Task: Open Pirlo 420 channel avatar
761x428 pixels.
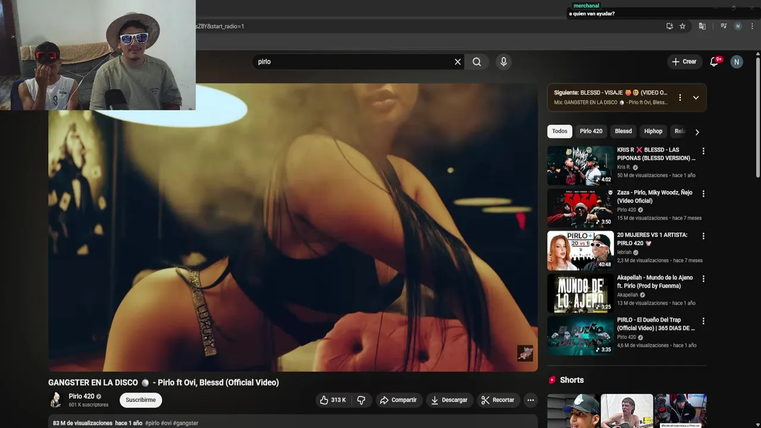Action: (x=56, y=400)
